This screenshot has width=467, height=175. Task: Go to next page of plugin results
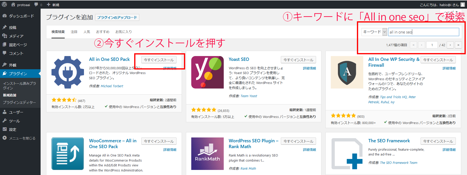tap(450, 45)
